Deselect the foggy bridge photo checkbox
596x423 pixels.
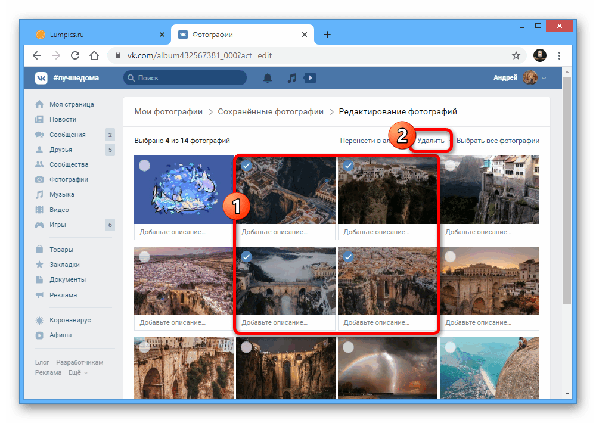point(246,257)
